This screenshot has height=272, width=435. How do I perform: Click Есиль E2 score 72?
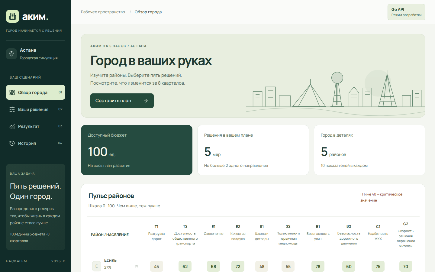pyautogui.click(x=238, y=266)
